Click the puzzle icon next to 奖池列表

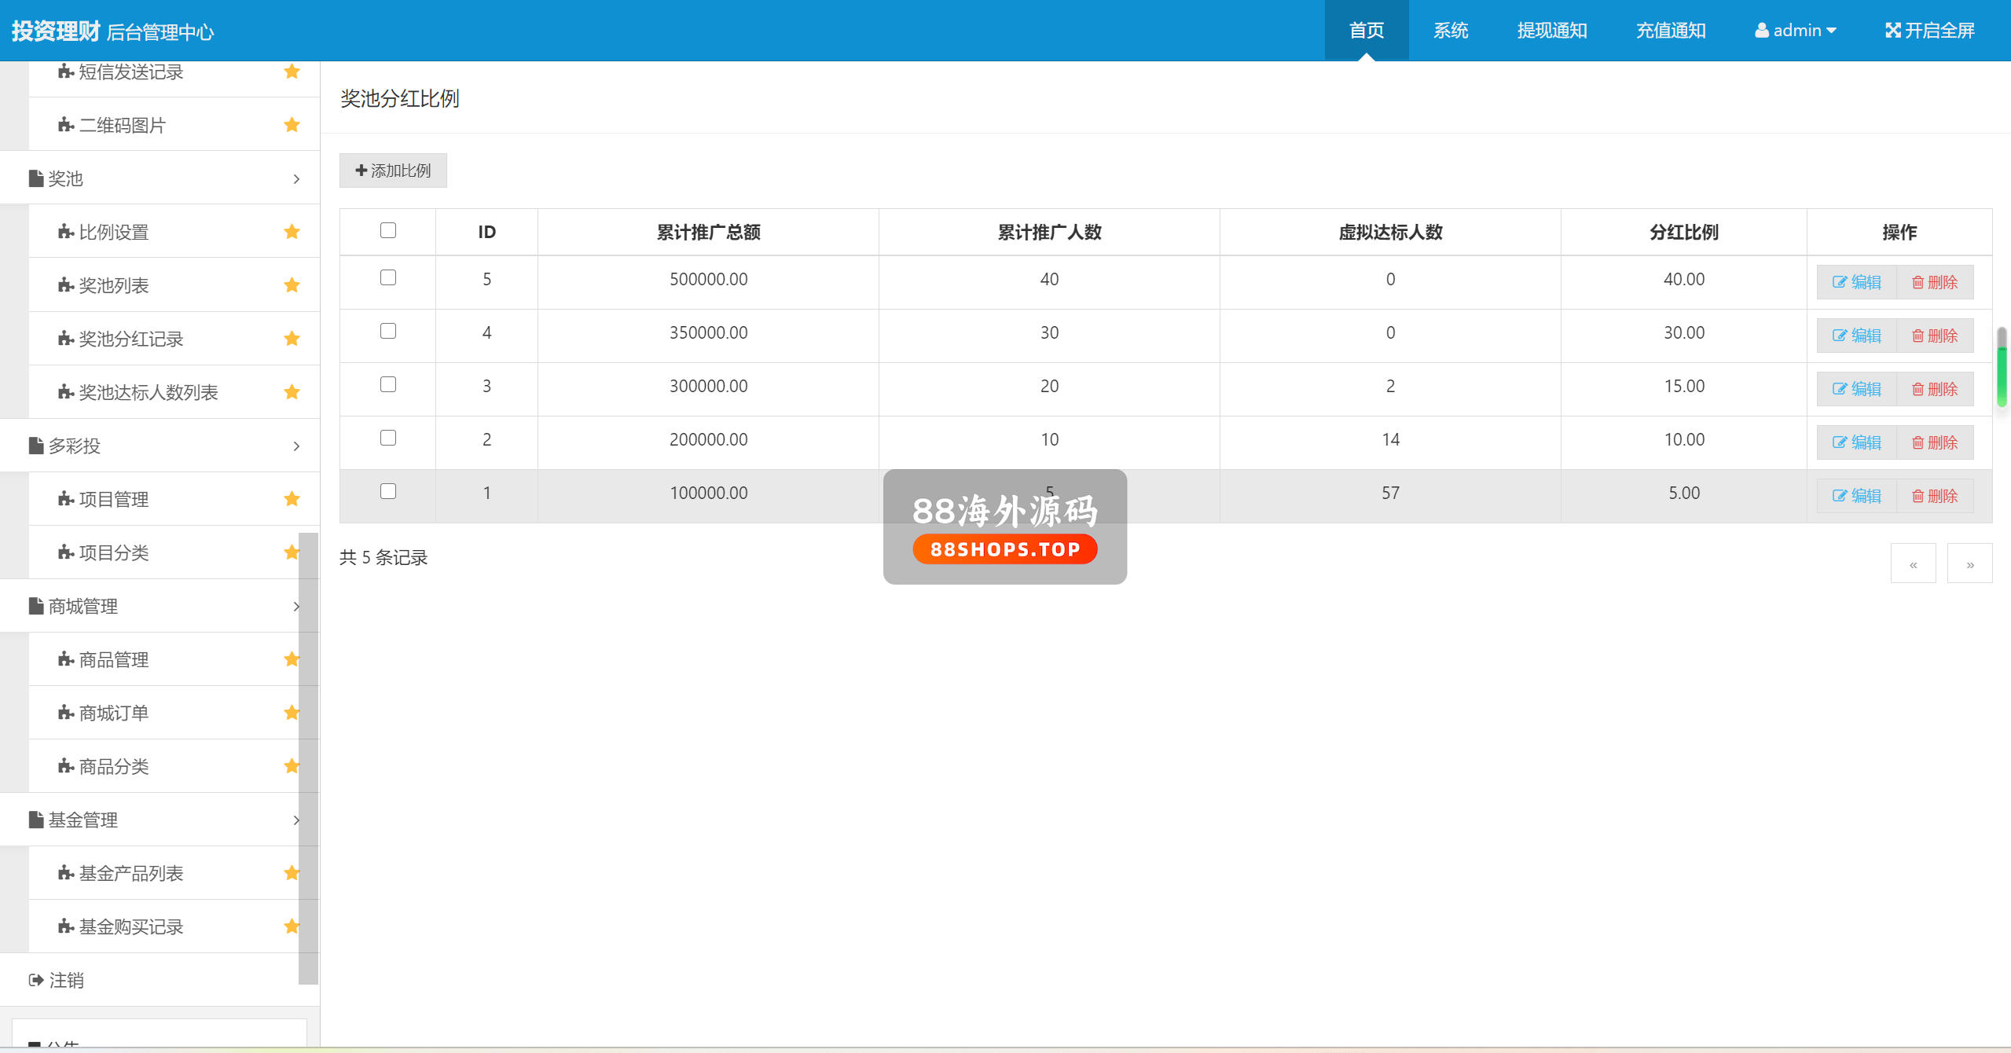coord(66,285)
